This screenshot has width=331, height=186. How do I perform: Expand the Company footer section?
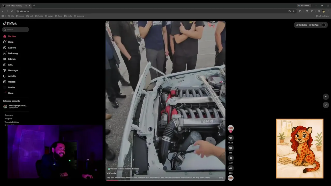tap(9, 115)
